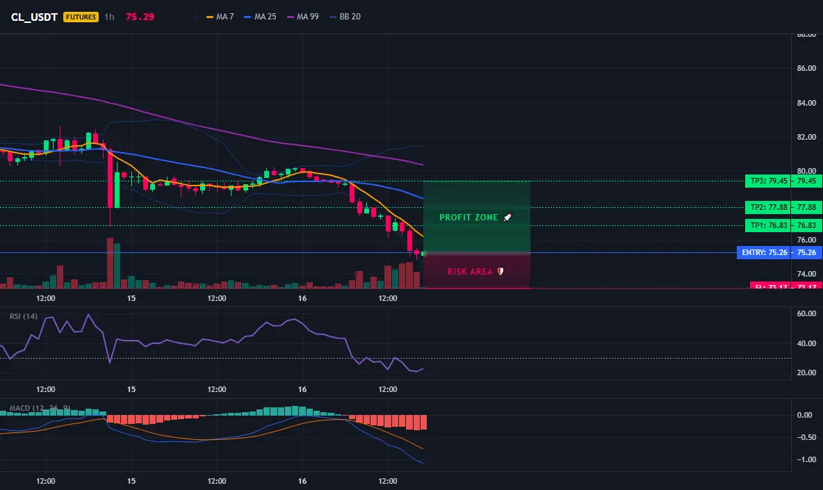Viewport: 823px width, 490px height.
Task: Click the MACD indicator label
Action: tap(40, 407)
